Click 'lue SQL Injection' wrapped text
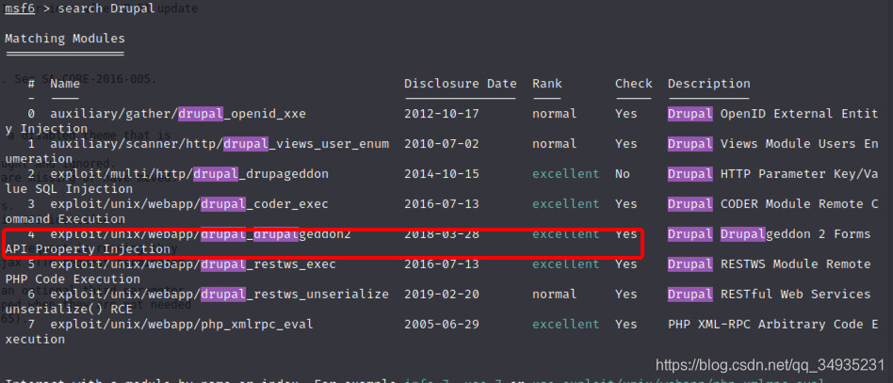This screenshot has height=383, width=893. pyautogui.click(x=69, y=189)
